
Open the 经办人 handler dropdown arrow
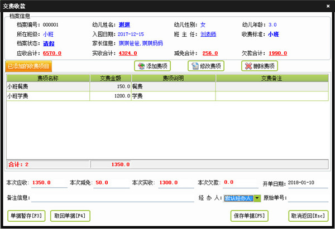tap(257, 198)
